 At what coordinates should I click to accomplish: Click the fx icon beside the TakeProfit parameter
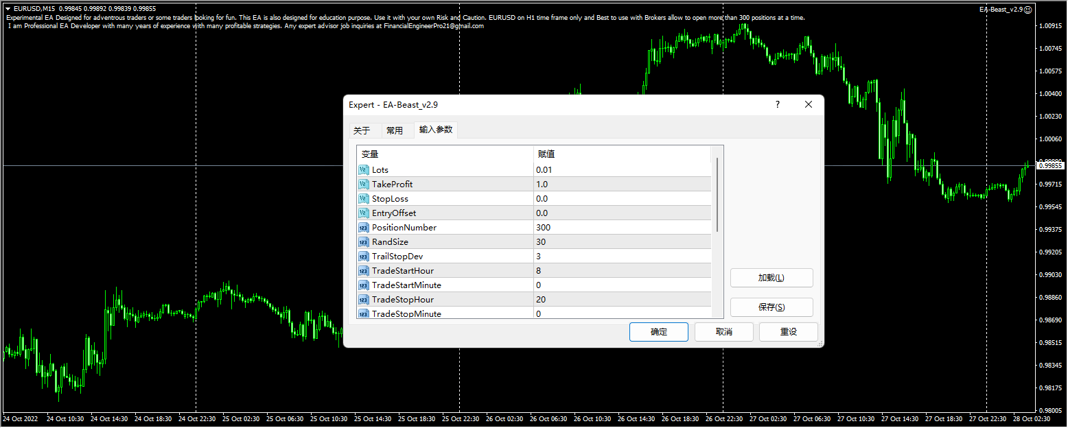click(363, 184)
